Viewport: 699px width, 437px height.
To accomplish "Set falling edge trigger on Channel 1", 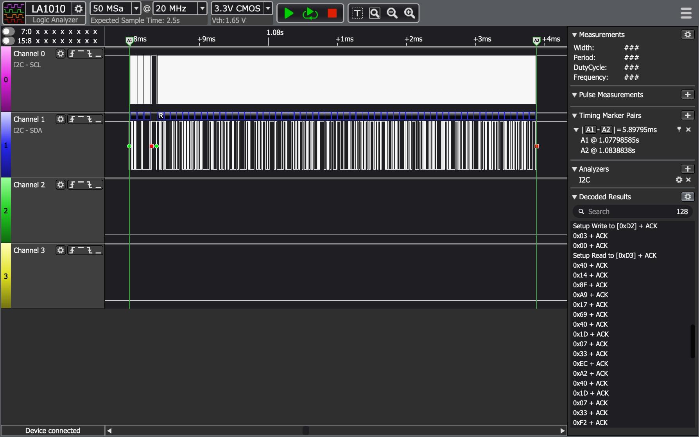I will pos(90,119).
